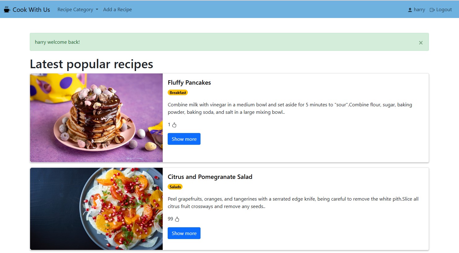Click the caret arrow next to Recipe Category
This screenshot has height=253, width=459.
pos(97,10)
